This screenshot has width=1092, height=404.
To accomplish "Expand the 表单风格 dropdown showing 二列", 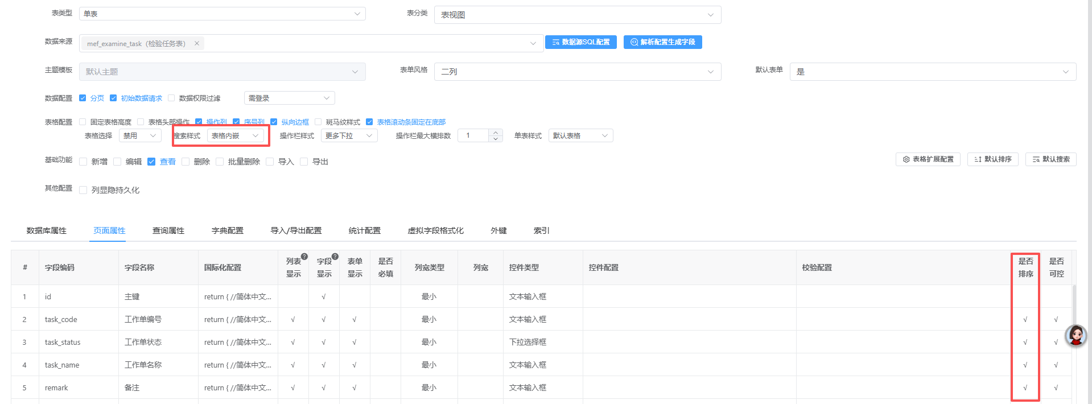I will point(577,72).
